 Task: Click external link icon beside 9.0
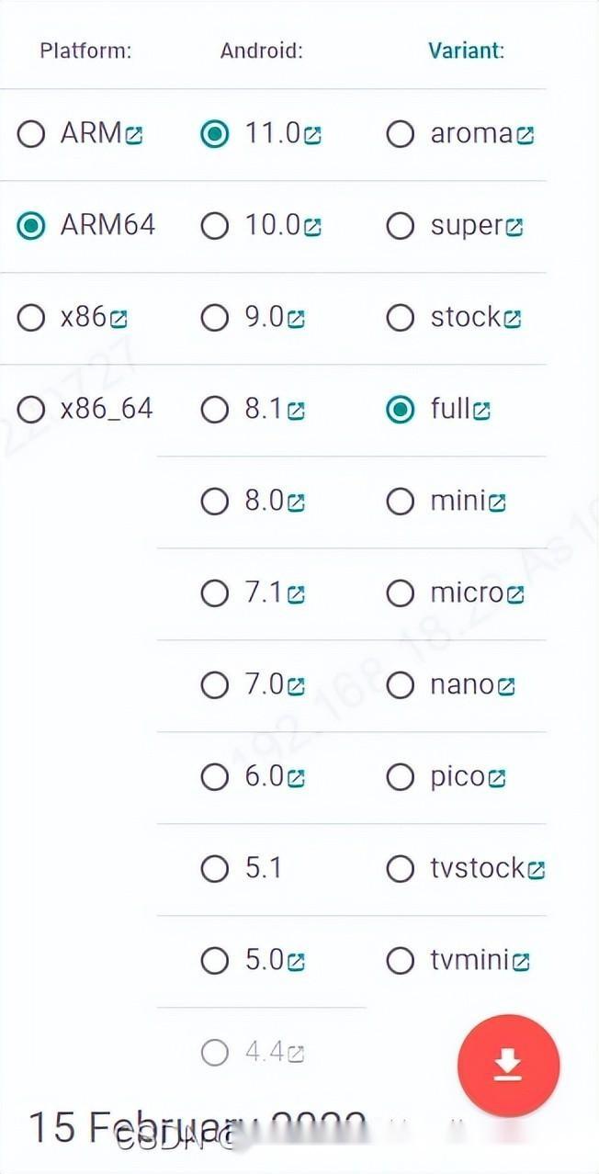[296, 319]
